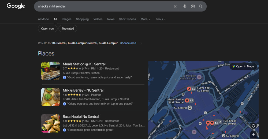Toggle the Top rated filter chip
The image size is (268, 139).
[68, 28]
